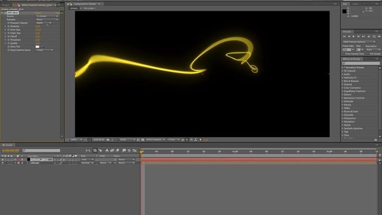Hide the stream_glow layer eye

pyautogui.click(x=2, y=159)
